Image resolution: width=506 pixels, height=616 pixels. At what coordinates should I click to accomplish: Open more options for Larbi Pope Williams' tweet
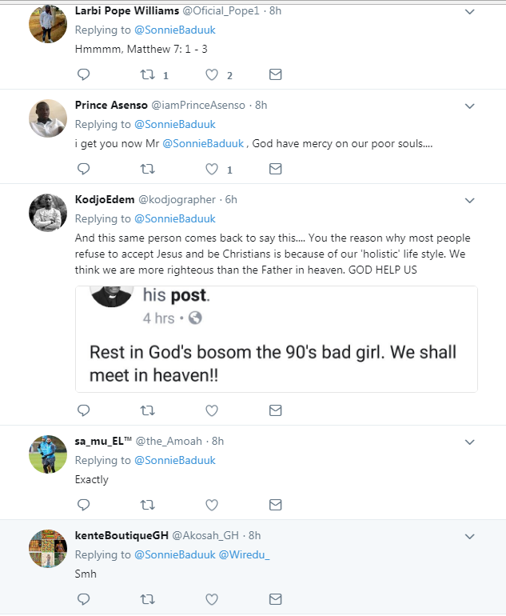[x=470, y=13]
